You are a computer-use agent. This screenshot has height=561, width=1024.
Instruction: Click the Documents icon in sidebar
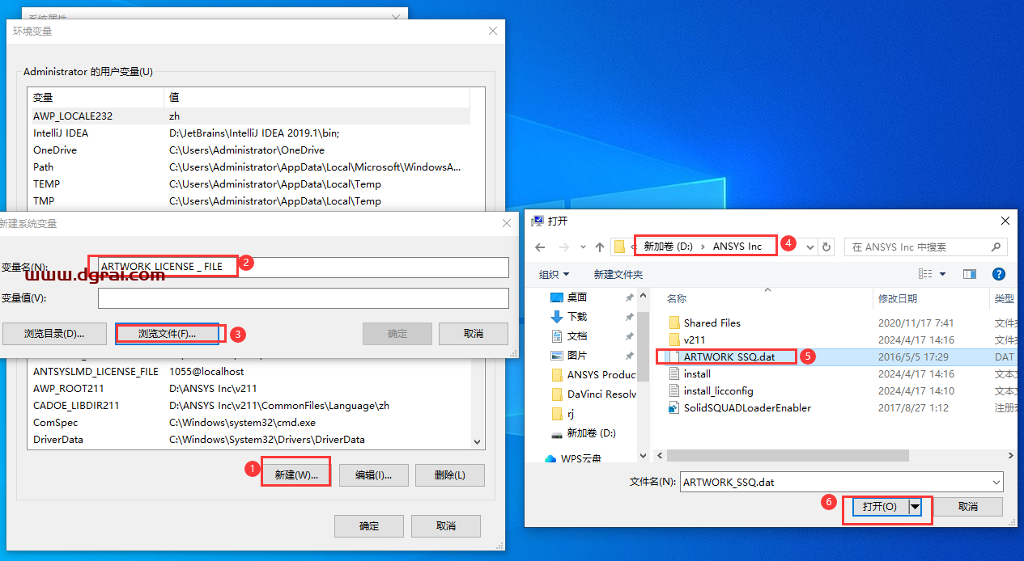pos(557,335)
